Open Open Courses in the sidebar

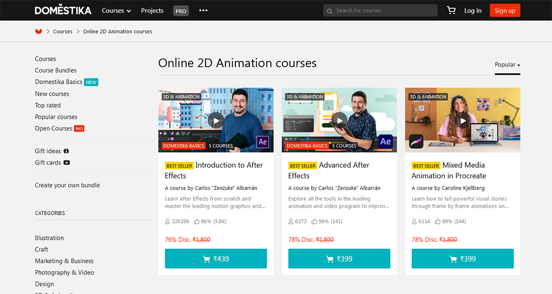(x=54, y=128)
